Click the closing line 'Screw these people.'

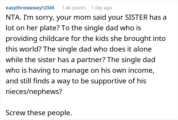pyautogui.click(x=39, y=113)
